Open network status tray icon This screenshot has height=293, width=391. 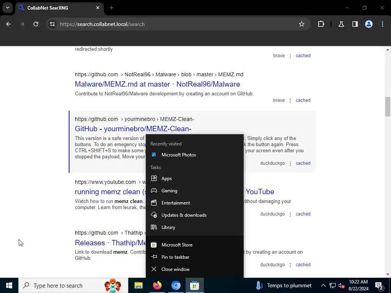point(333,285)
